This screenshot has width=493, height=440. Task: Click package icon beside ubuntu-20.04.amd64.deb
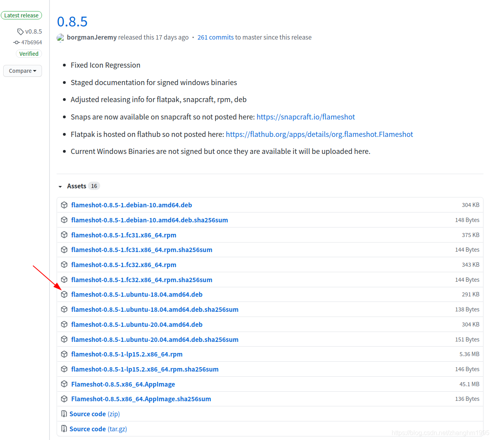64,324
